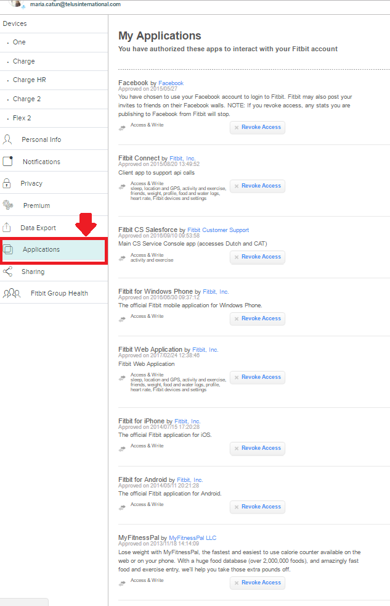Open the Charge 2 device settings
This screenshot has height=606, width=390.
[x=54, y=99]
